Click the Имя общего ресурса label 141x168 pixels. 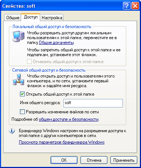pos(40,103)
